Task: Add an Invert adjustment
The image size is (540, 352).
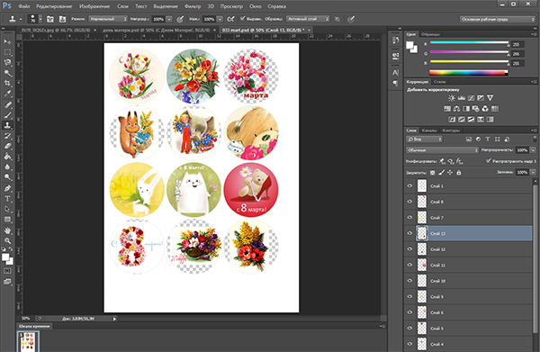Action: coord(452,120)
